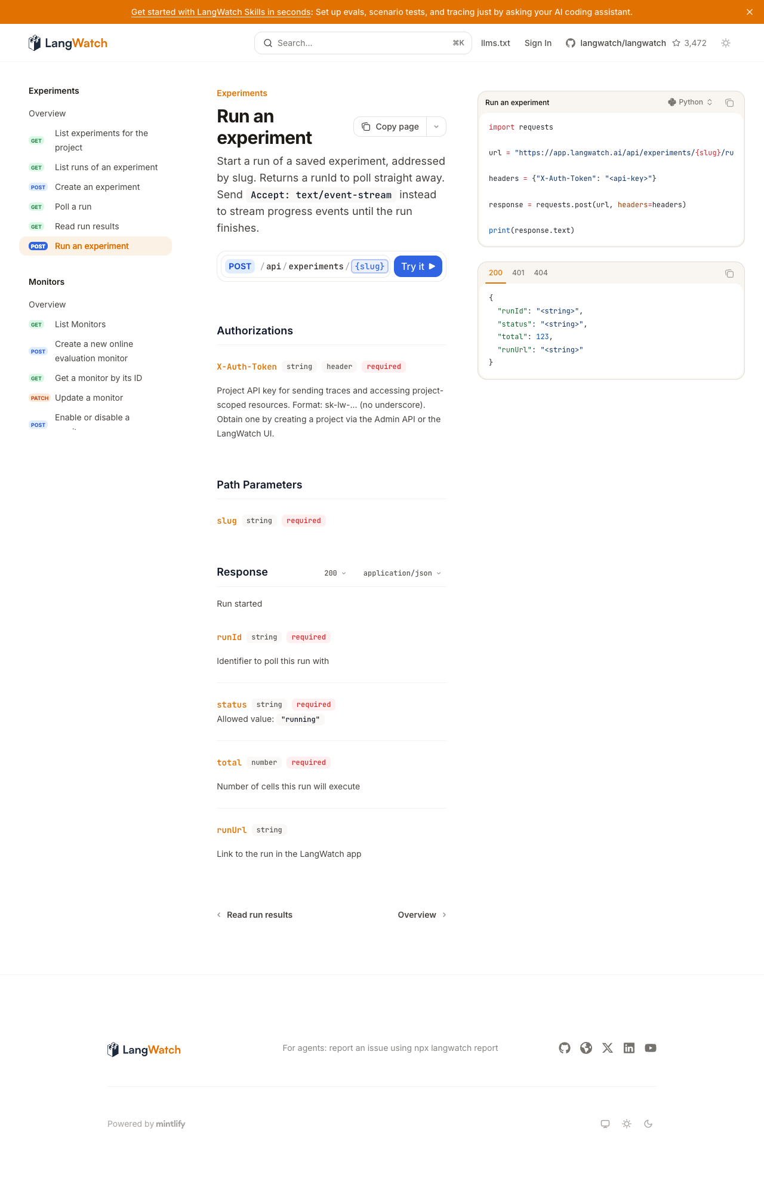Click the Python language icon
This screenshot has width=764, height=1199.
[x=672, y=102]
